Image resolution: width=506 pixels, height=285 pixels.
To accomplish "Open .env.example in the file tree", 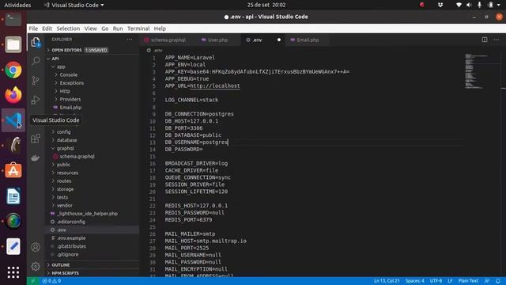I will click(x=71, y=238).
